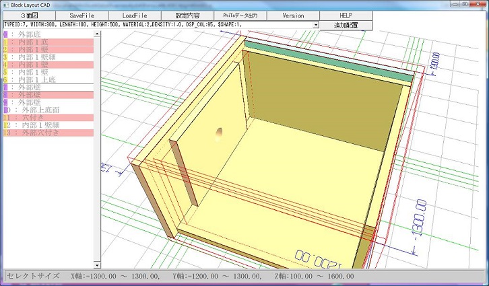Viewport: 489px width, 286px height.
Task: Select list row 13 : 外部穴付き
Action: 48,133
